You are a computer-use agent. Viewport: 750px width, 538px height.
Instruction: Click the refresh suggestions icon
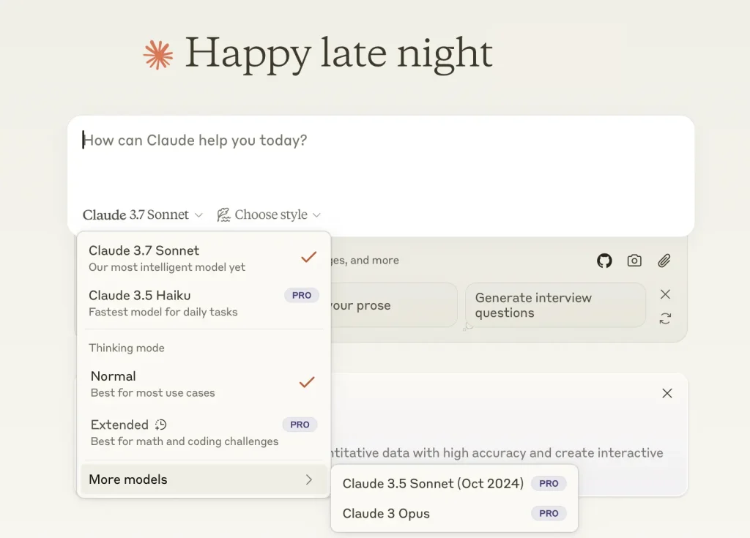click(665, 318)
